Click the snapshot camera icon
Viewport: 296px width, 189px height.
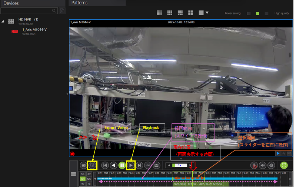tap(83, 165)
